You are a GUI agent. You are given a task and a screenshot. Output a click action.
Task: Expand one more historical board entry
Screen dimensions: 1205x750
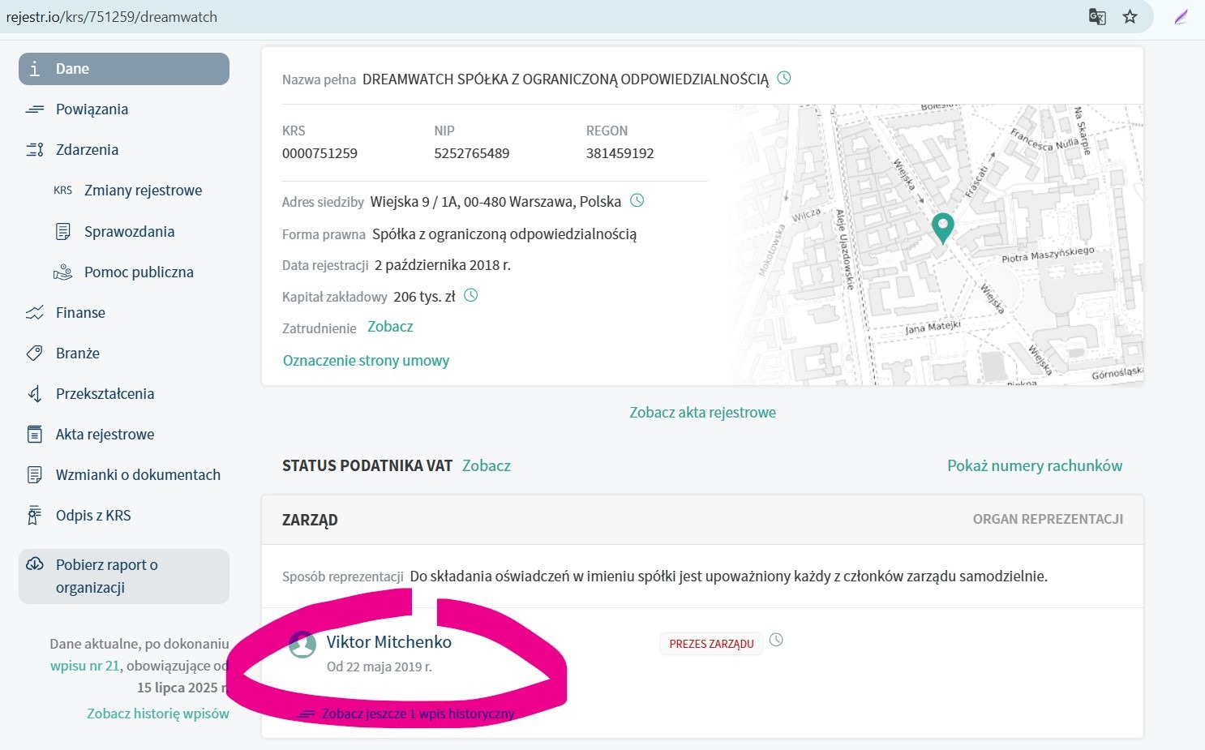[x=418, y=714]
